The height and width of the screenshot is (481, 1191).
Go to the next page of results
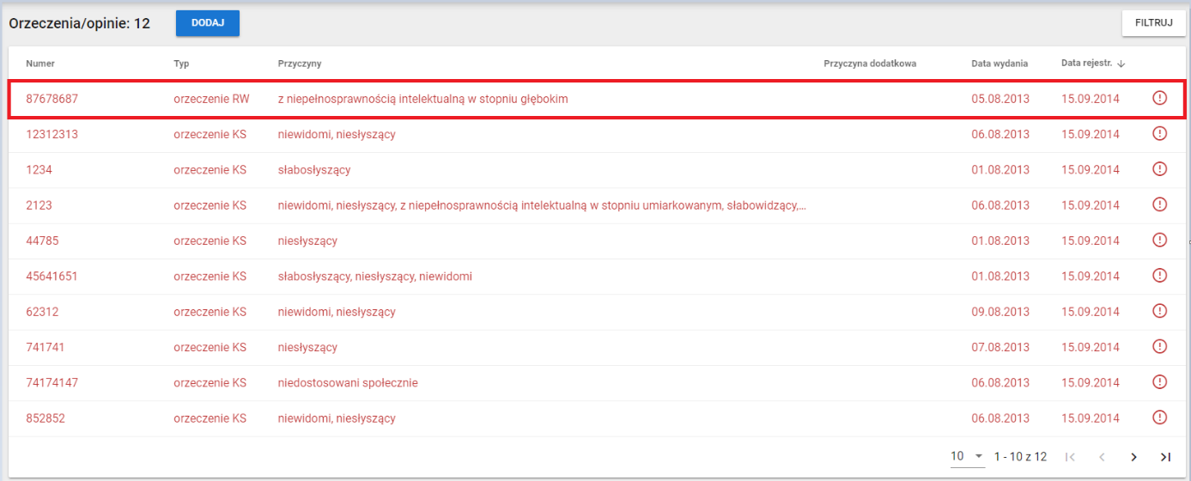(x=1133, y=457)
